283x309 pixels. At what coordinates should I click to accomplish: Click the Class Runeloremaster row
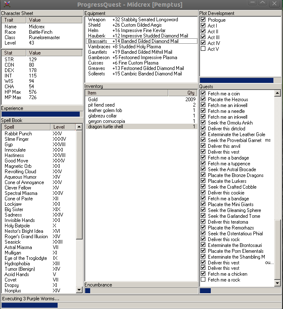[42, 37]
